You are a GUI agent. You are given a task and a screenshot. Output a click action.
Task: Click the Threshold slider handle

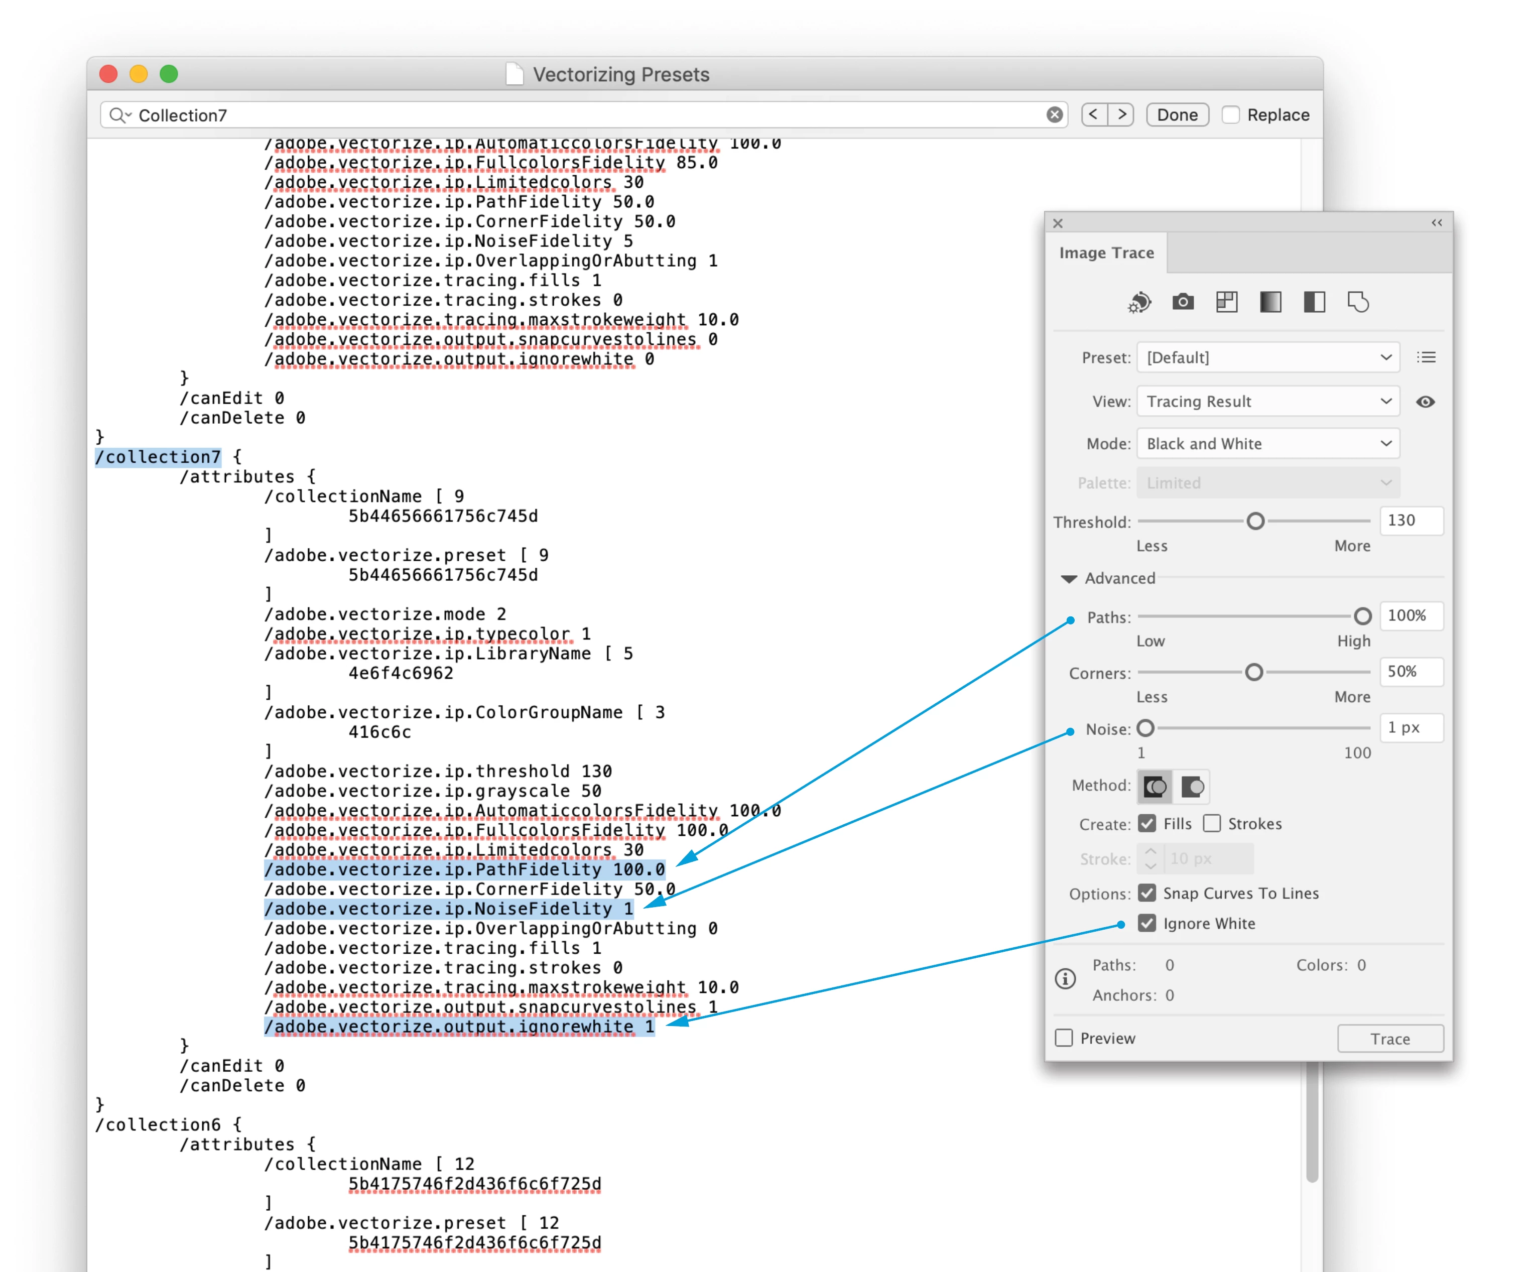click(1255, 522)
